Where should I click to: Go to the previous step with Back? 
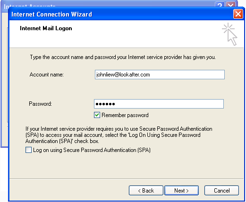click(146, 191)
